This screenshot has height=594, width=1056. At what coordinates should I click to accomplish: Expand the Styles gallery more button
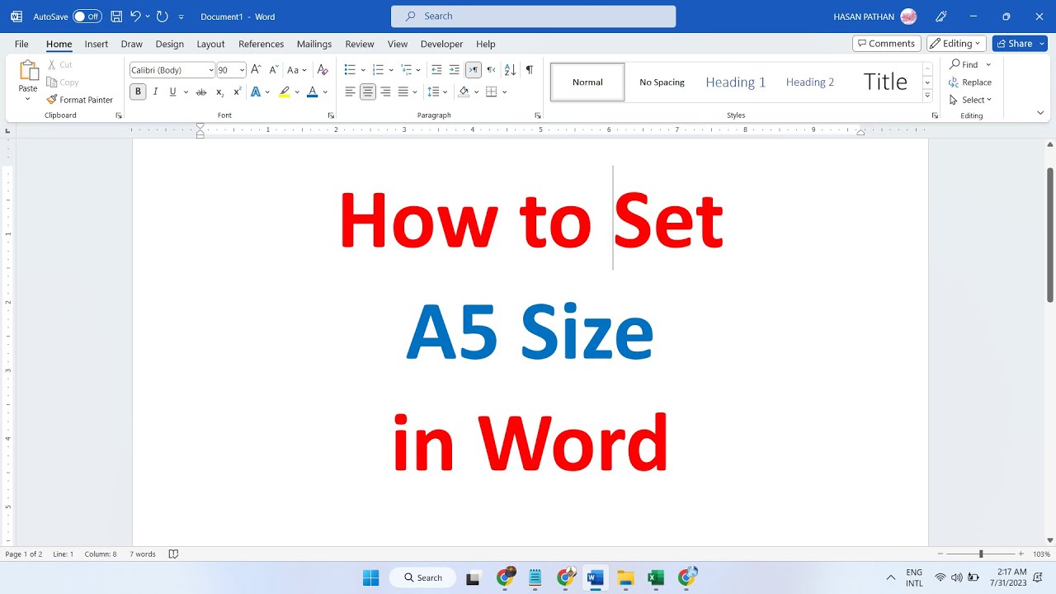[927, 96]
